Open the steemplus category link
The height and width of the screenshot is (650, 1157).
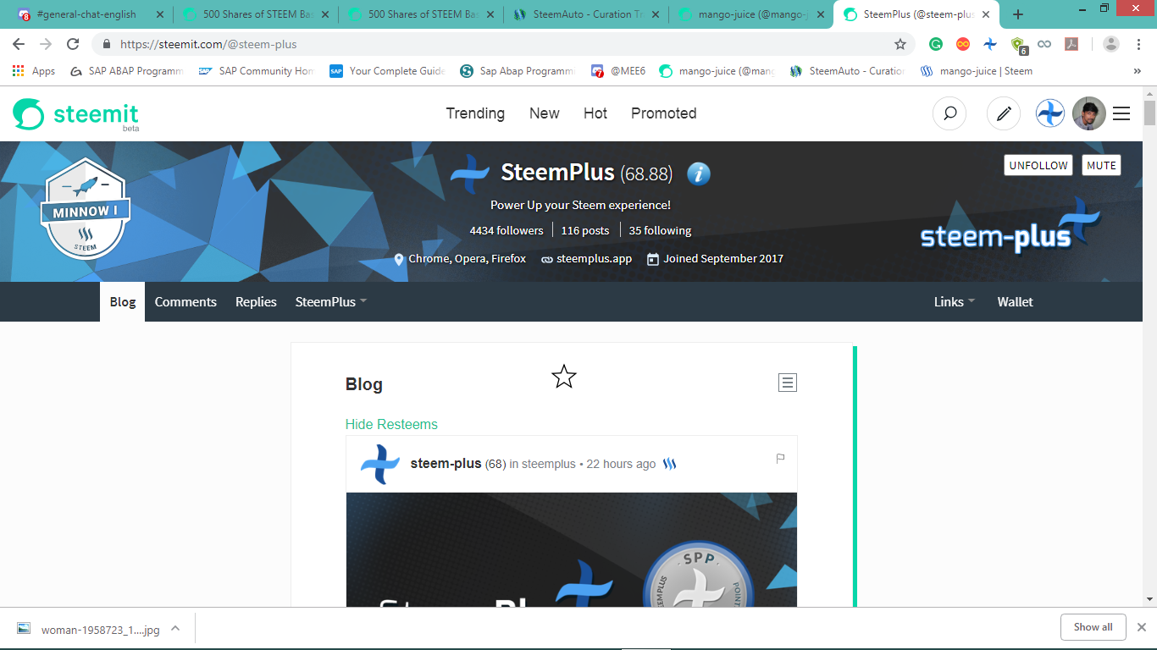(x=549, y=464)
